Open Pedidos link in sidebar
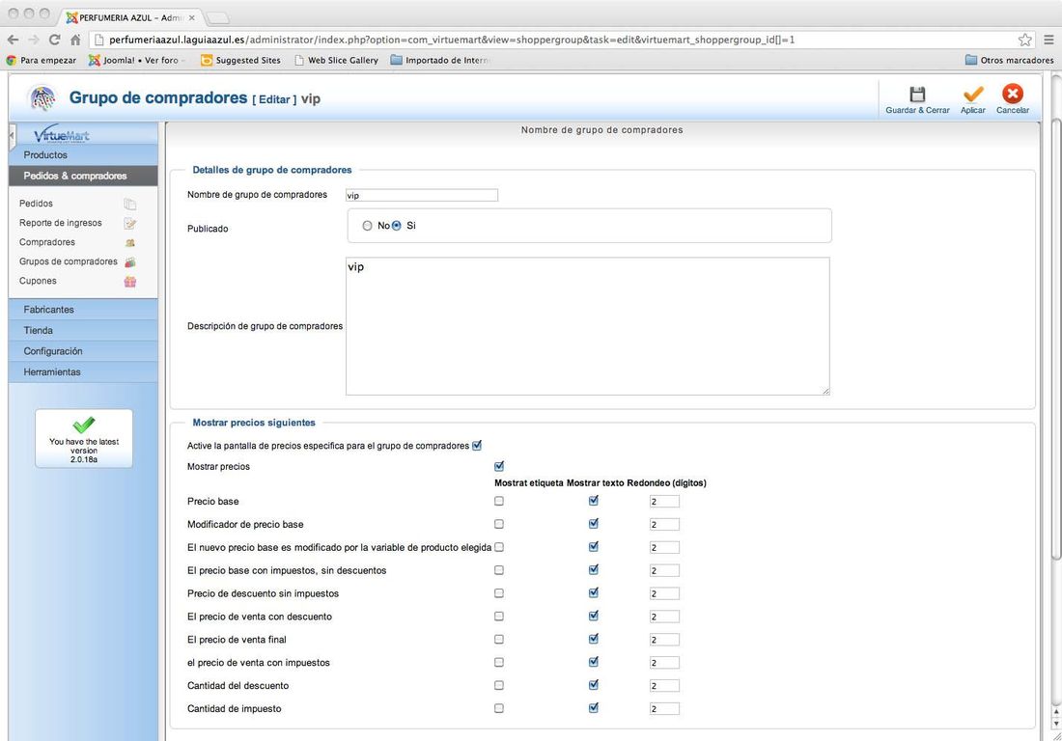The width and height of the screenshot is (1062, 741). point(36,204)
